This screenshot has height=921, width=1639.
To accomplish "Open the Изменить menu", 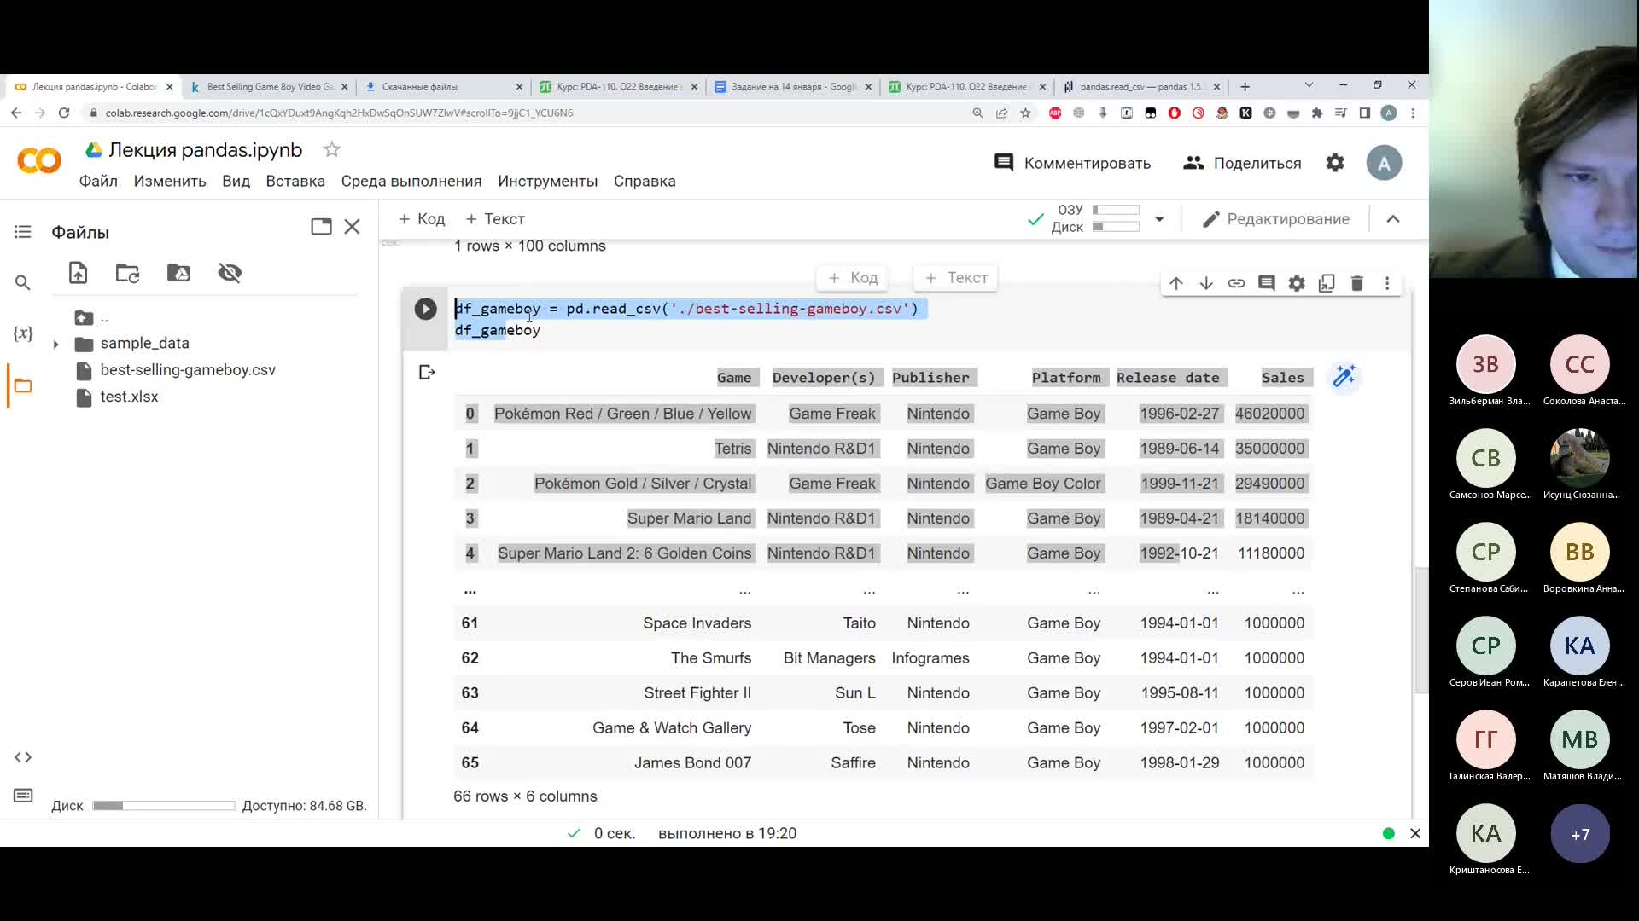I will coord(170,181).
